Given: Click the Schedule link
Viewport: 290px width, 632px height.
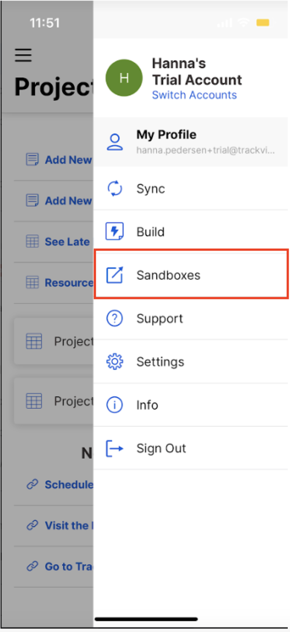Looking at the screenshot, I should tap(69, 485).
